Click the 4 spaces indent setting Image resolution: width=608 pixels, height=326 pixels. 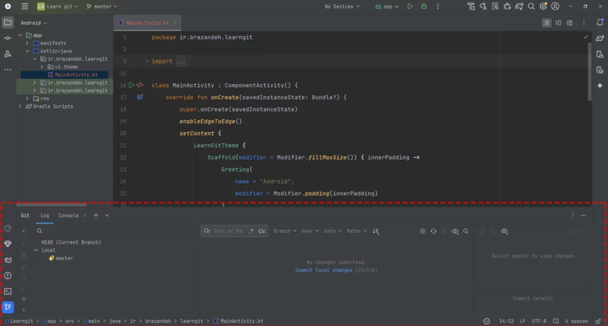[576, 321]
